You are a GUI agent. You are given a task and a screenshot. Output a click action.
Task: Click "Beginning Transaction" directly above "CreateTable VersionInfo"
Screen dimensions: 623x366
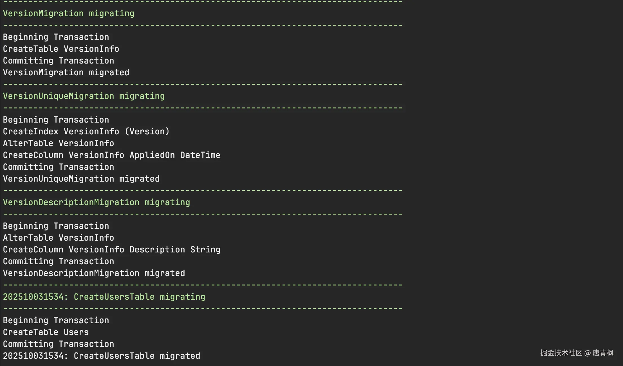tap(56, 37)
